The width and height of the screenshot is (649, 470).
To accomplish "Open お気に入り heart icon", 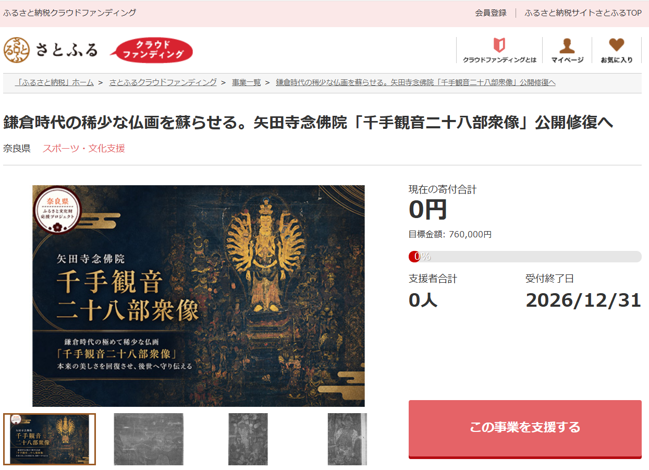I will point(617,50).
